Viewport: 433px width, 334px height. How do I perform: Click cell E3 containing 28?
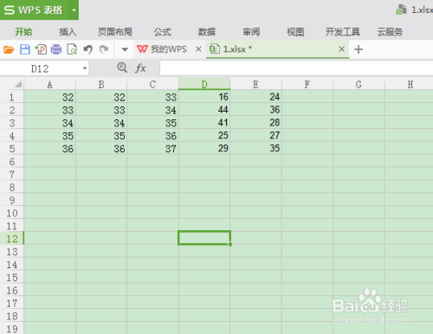pyautogui.click(x=255, y=123)
